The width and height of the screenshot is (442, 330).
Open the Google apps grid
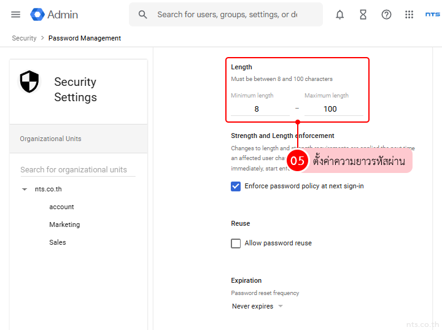tap(409, 15)
